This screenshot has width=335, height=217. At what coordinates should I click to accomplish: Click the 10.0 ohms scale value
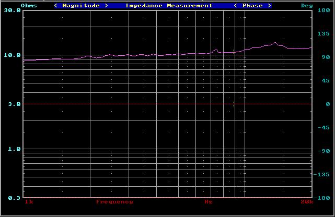click(13, 55)
